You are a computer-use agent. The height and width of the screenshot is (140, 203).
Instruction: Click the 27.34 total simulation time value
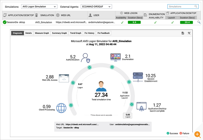(x=101, y=95)
